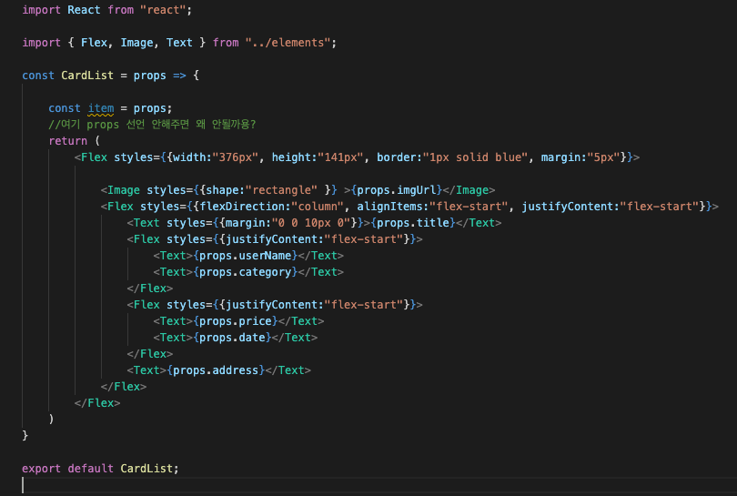The width and height of the screenshot is (737, 496).
Task: Click the empty line after export statement
Action: pyautogui.click(x=379, y=485)
